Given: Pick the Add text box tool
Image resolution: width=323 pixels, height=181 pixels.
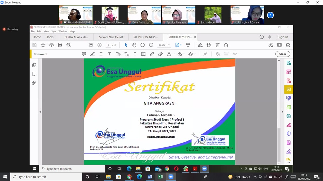Looking at the screenshot, I should [143, 54].
